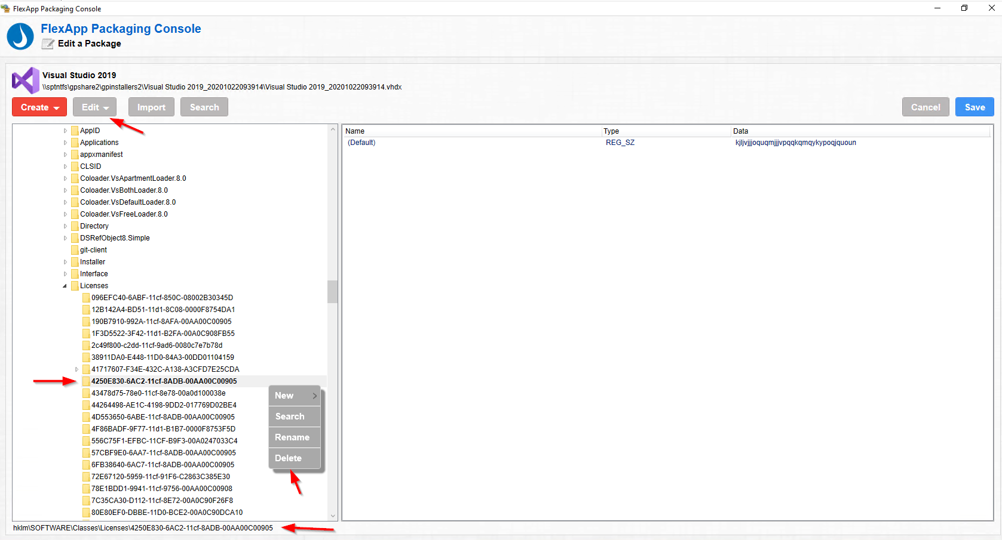Click the blue Save button
1002x540 pixels.
pyautogui.click(x=975, y=107)
